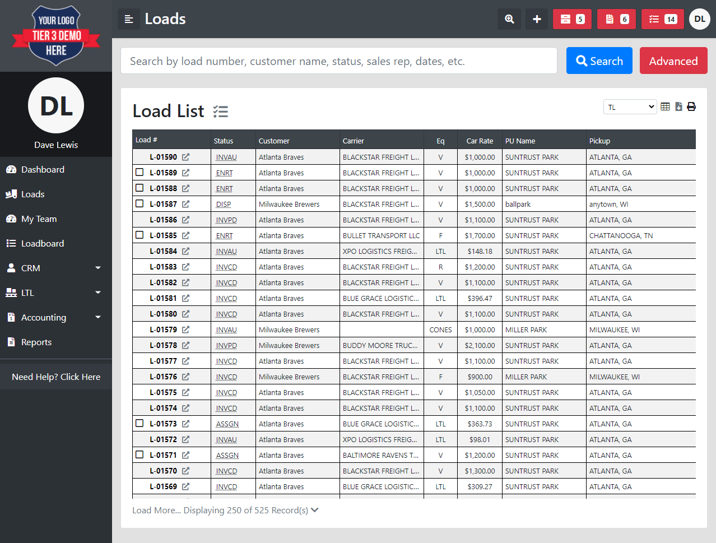716x543 pixels.
Task: Click the column grid icon above the Load List
Action: point(665,106)
